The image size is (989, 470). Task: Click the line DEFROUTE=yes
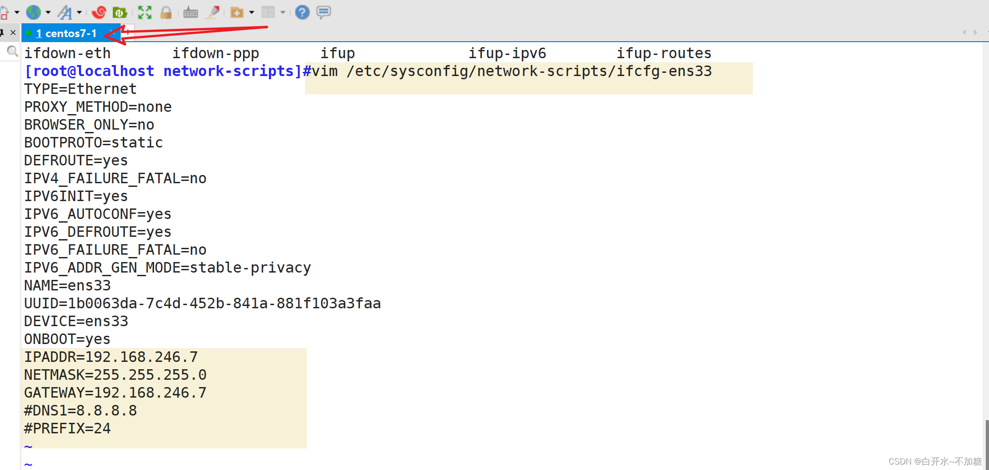(76, 160)
